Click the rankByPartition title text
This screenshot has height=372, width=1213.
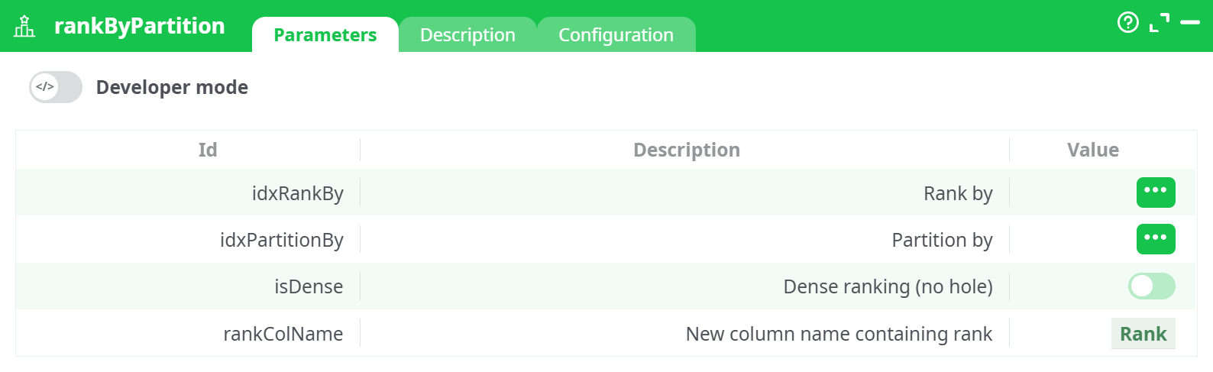tap(139, 26)
